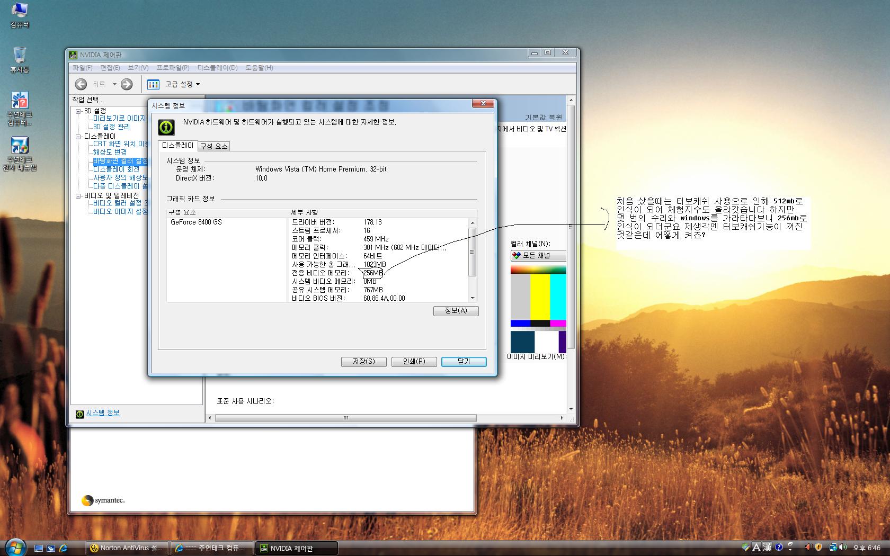
Task: Click the security shield tray icon
Action: click(x=818, y=548)
